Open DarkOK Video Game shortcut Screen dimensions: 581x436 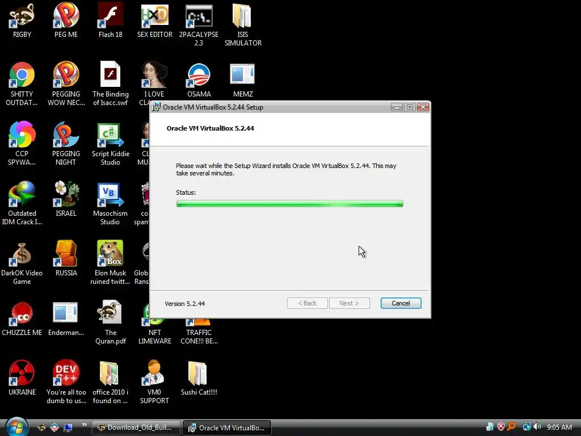[22, 263]
